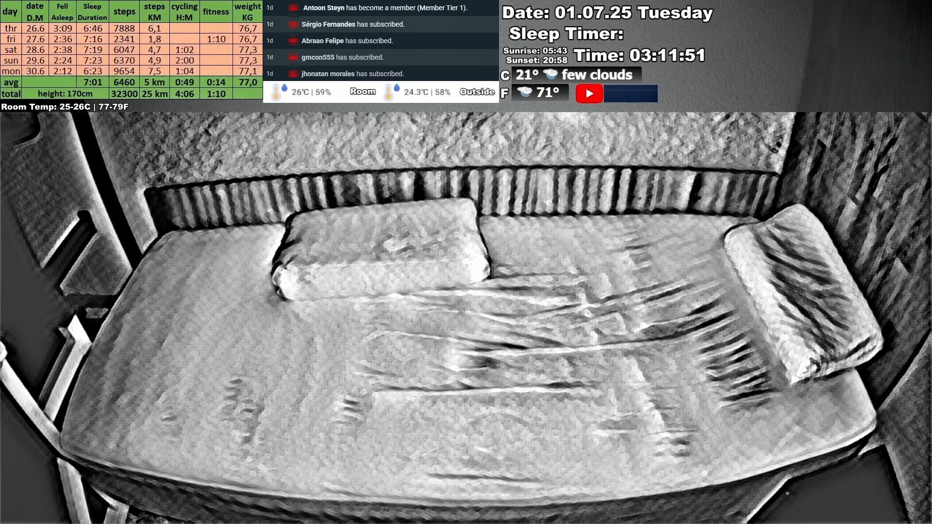This screenshot has width=932, height=524.
Task: Click the Time: 03:11:51 clock
Action: click(639, 55)
